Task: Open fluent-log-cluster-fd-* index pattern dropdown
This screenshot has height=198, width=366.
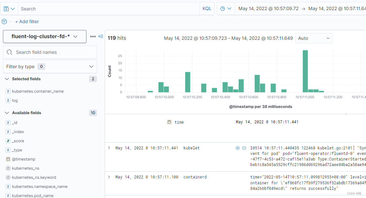Action: click(x=44, y=37)
